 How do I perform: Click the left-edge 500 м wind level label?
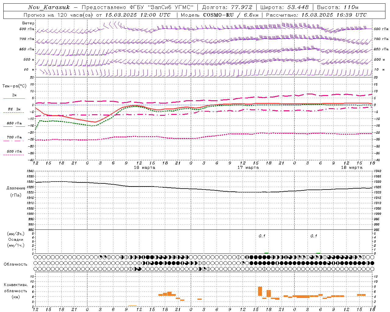tap(29, 59)
